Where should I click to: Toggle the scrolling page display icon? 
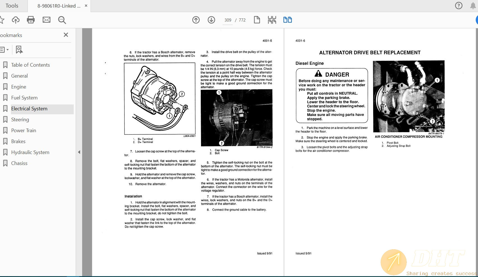[272, 20]
